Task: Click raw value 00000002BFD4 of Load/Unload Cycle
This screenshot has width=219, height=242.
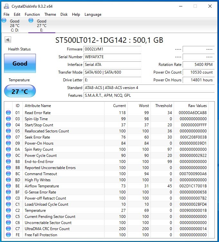Action: tap(193, 204)
